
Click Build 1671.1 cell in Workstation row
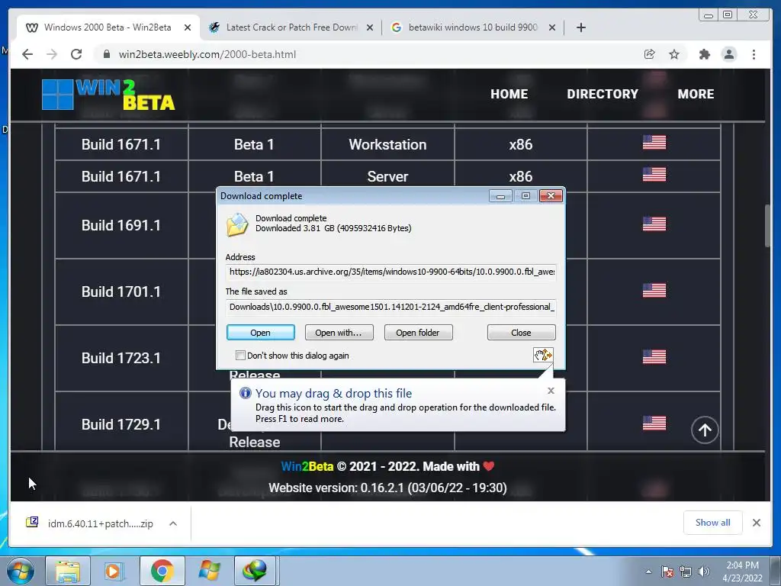[x=121, y=144]
